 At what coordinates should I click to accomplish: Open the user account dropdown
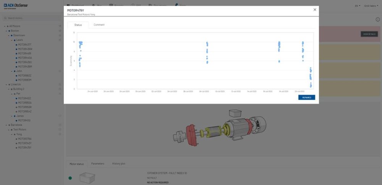coord(371,6)
